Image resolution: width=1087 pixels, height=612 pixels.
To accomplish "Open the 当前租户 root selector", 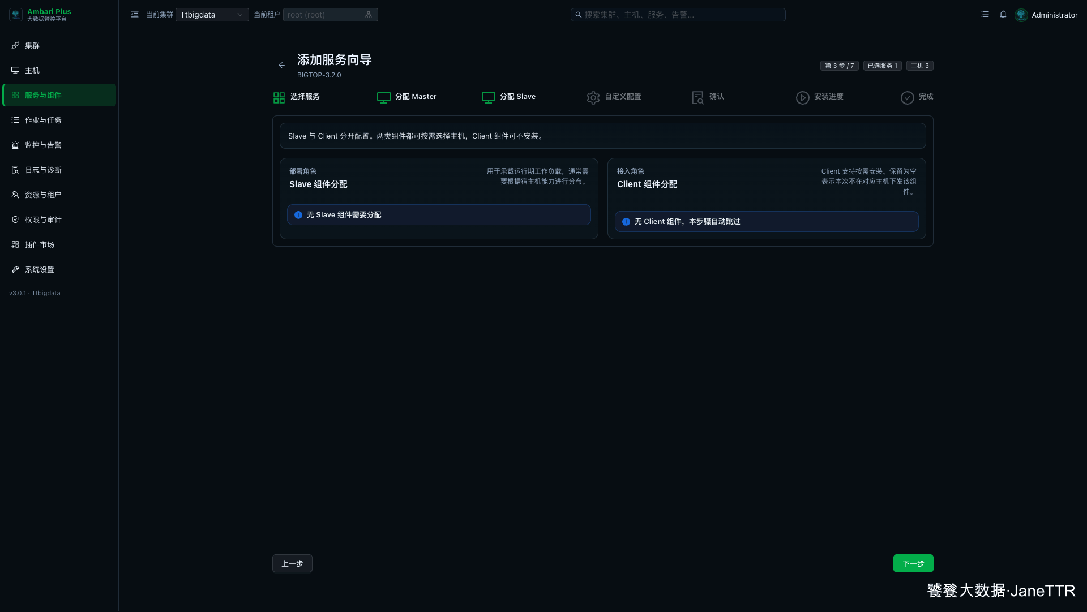I will coord(330,15).
